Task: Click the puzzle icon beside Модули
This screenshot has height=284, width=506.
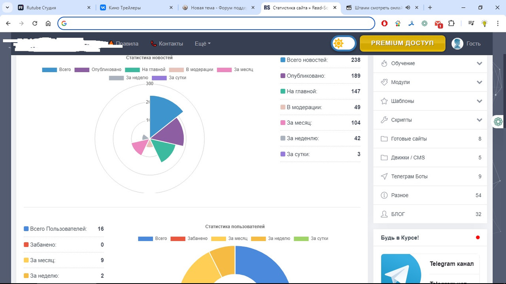Action: point(384,82)
